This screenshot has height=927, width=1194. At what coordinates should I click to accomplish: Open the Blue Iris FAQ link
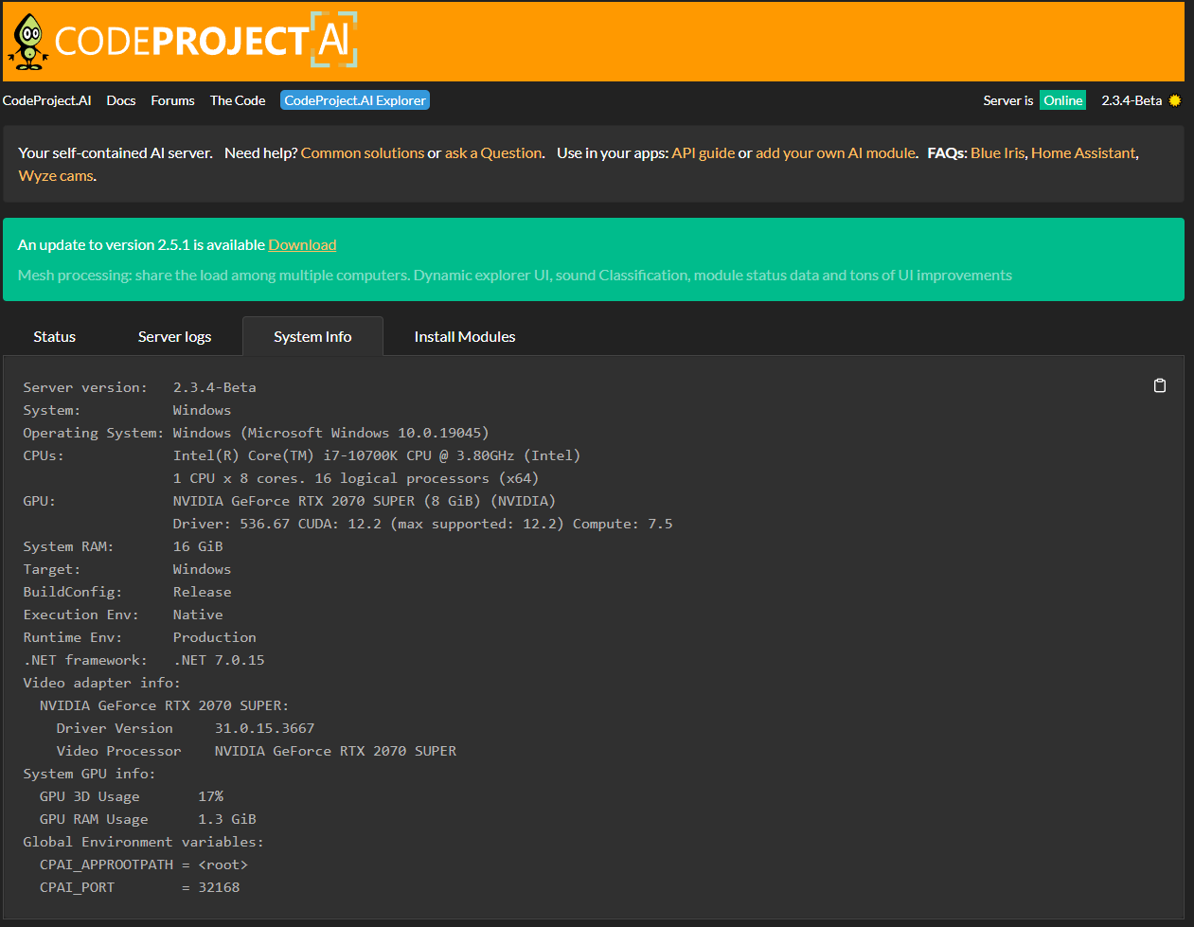[x=997, y=152]
